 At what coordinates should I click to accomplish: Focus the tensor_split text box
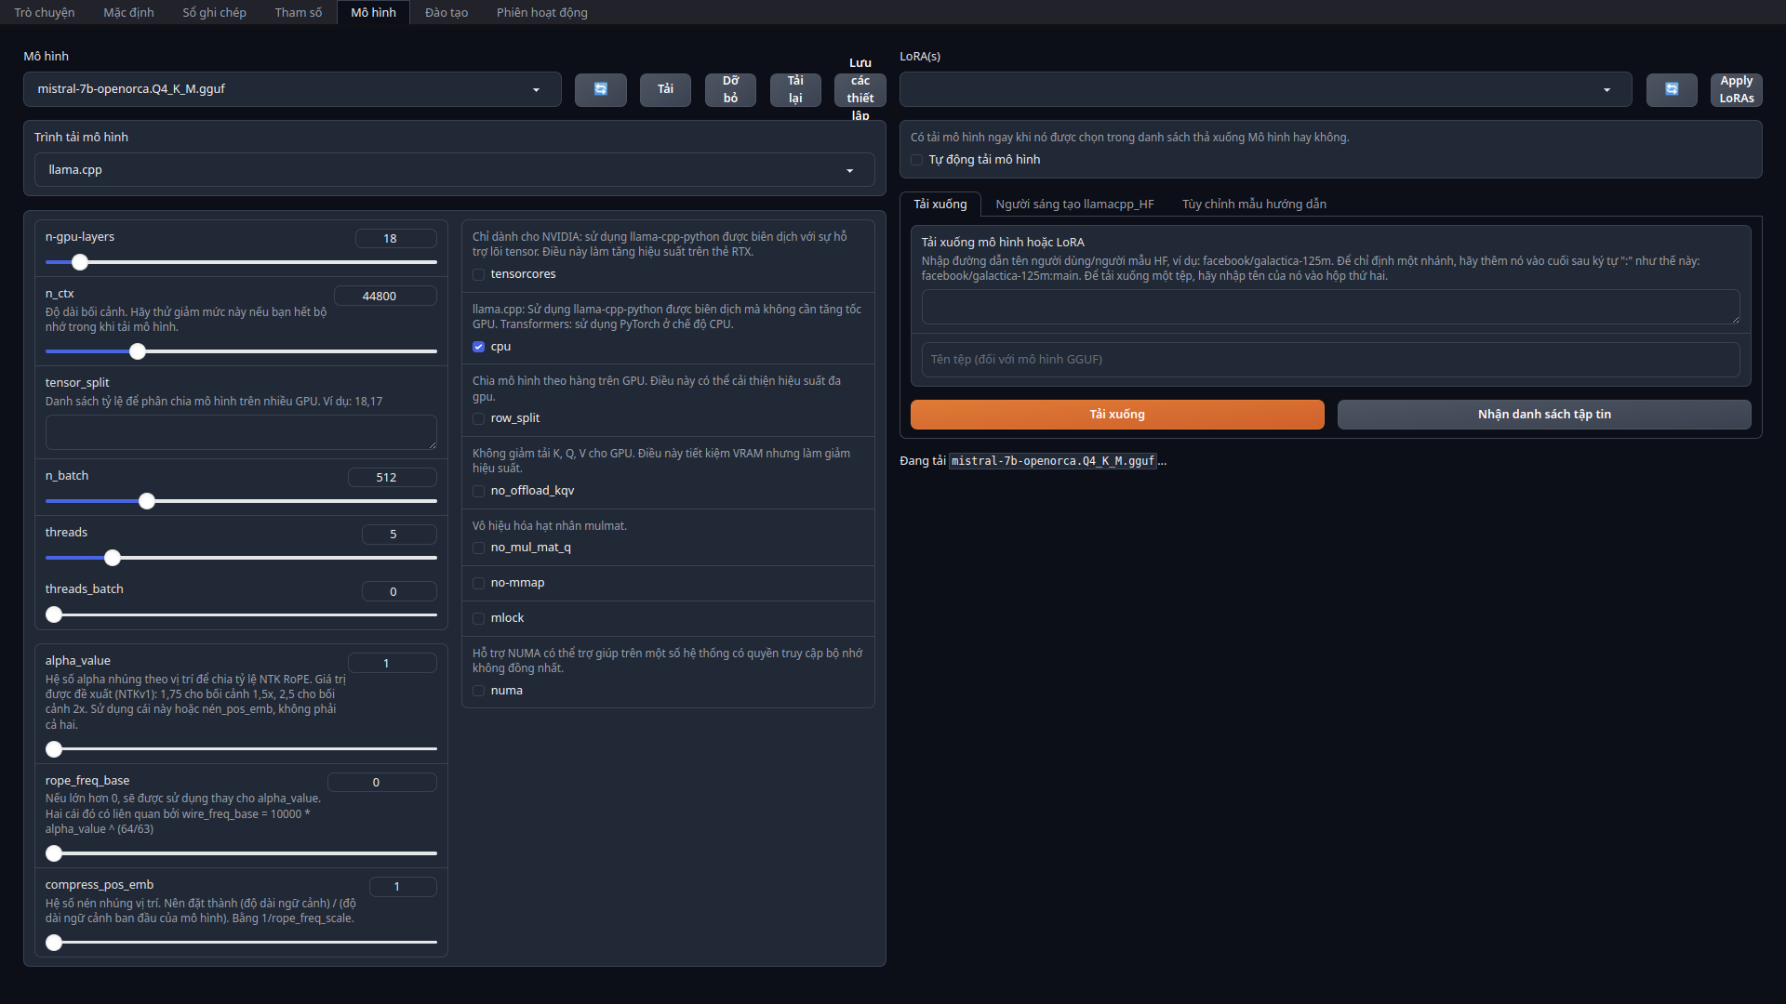tap(241, 432)
